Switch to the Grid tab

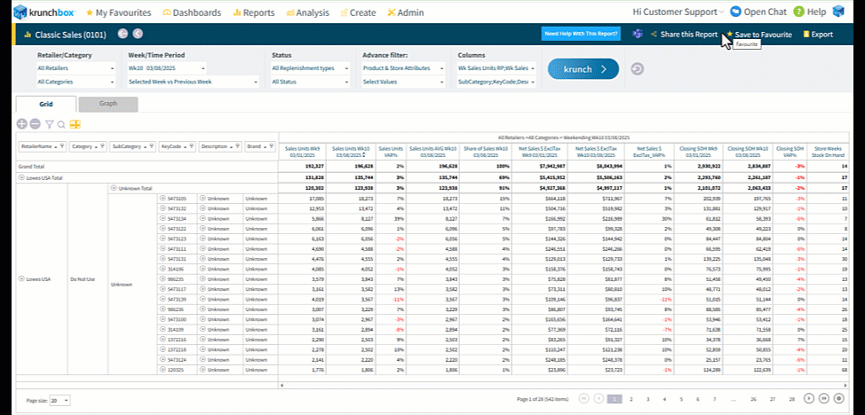[46, 104]
